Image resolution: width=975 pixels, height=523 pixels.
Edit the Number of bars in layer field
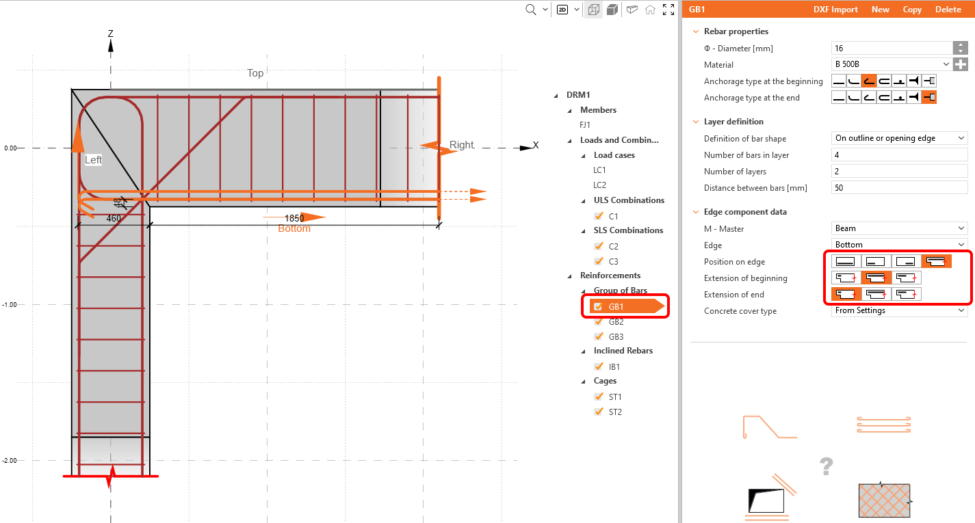coord(899,155)
